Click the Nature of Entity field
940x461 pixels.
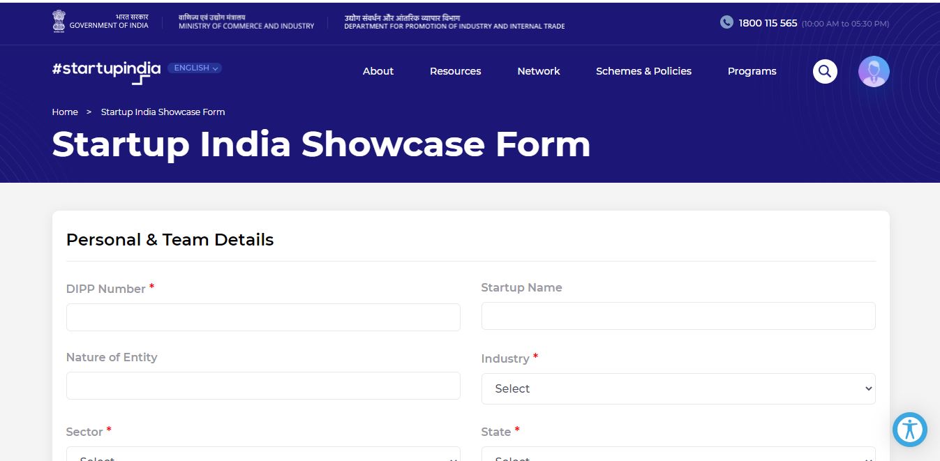(262, 385)
